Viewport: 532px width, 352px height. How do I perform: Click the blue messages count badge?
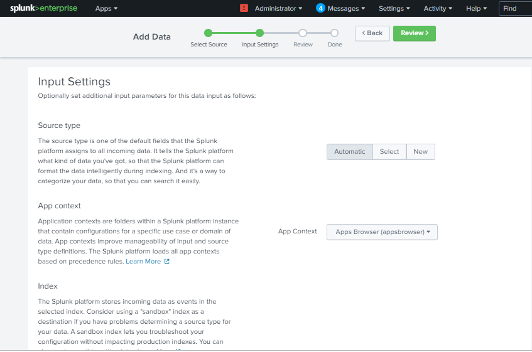[x=320, y=8]
